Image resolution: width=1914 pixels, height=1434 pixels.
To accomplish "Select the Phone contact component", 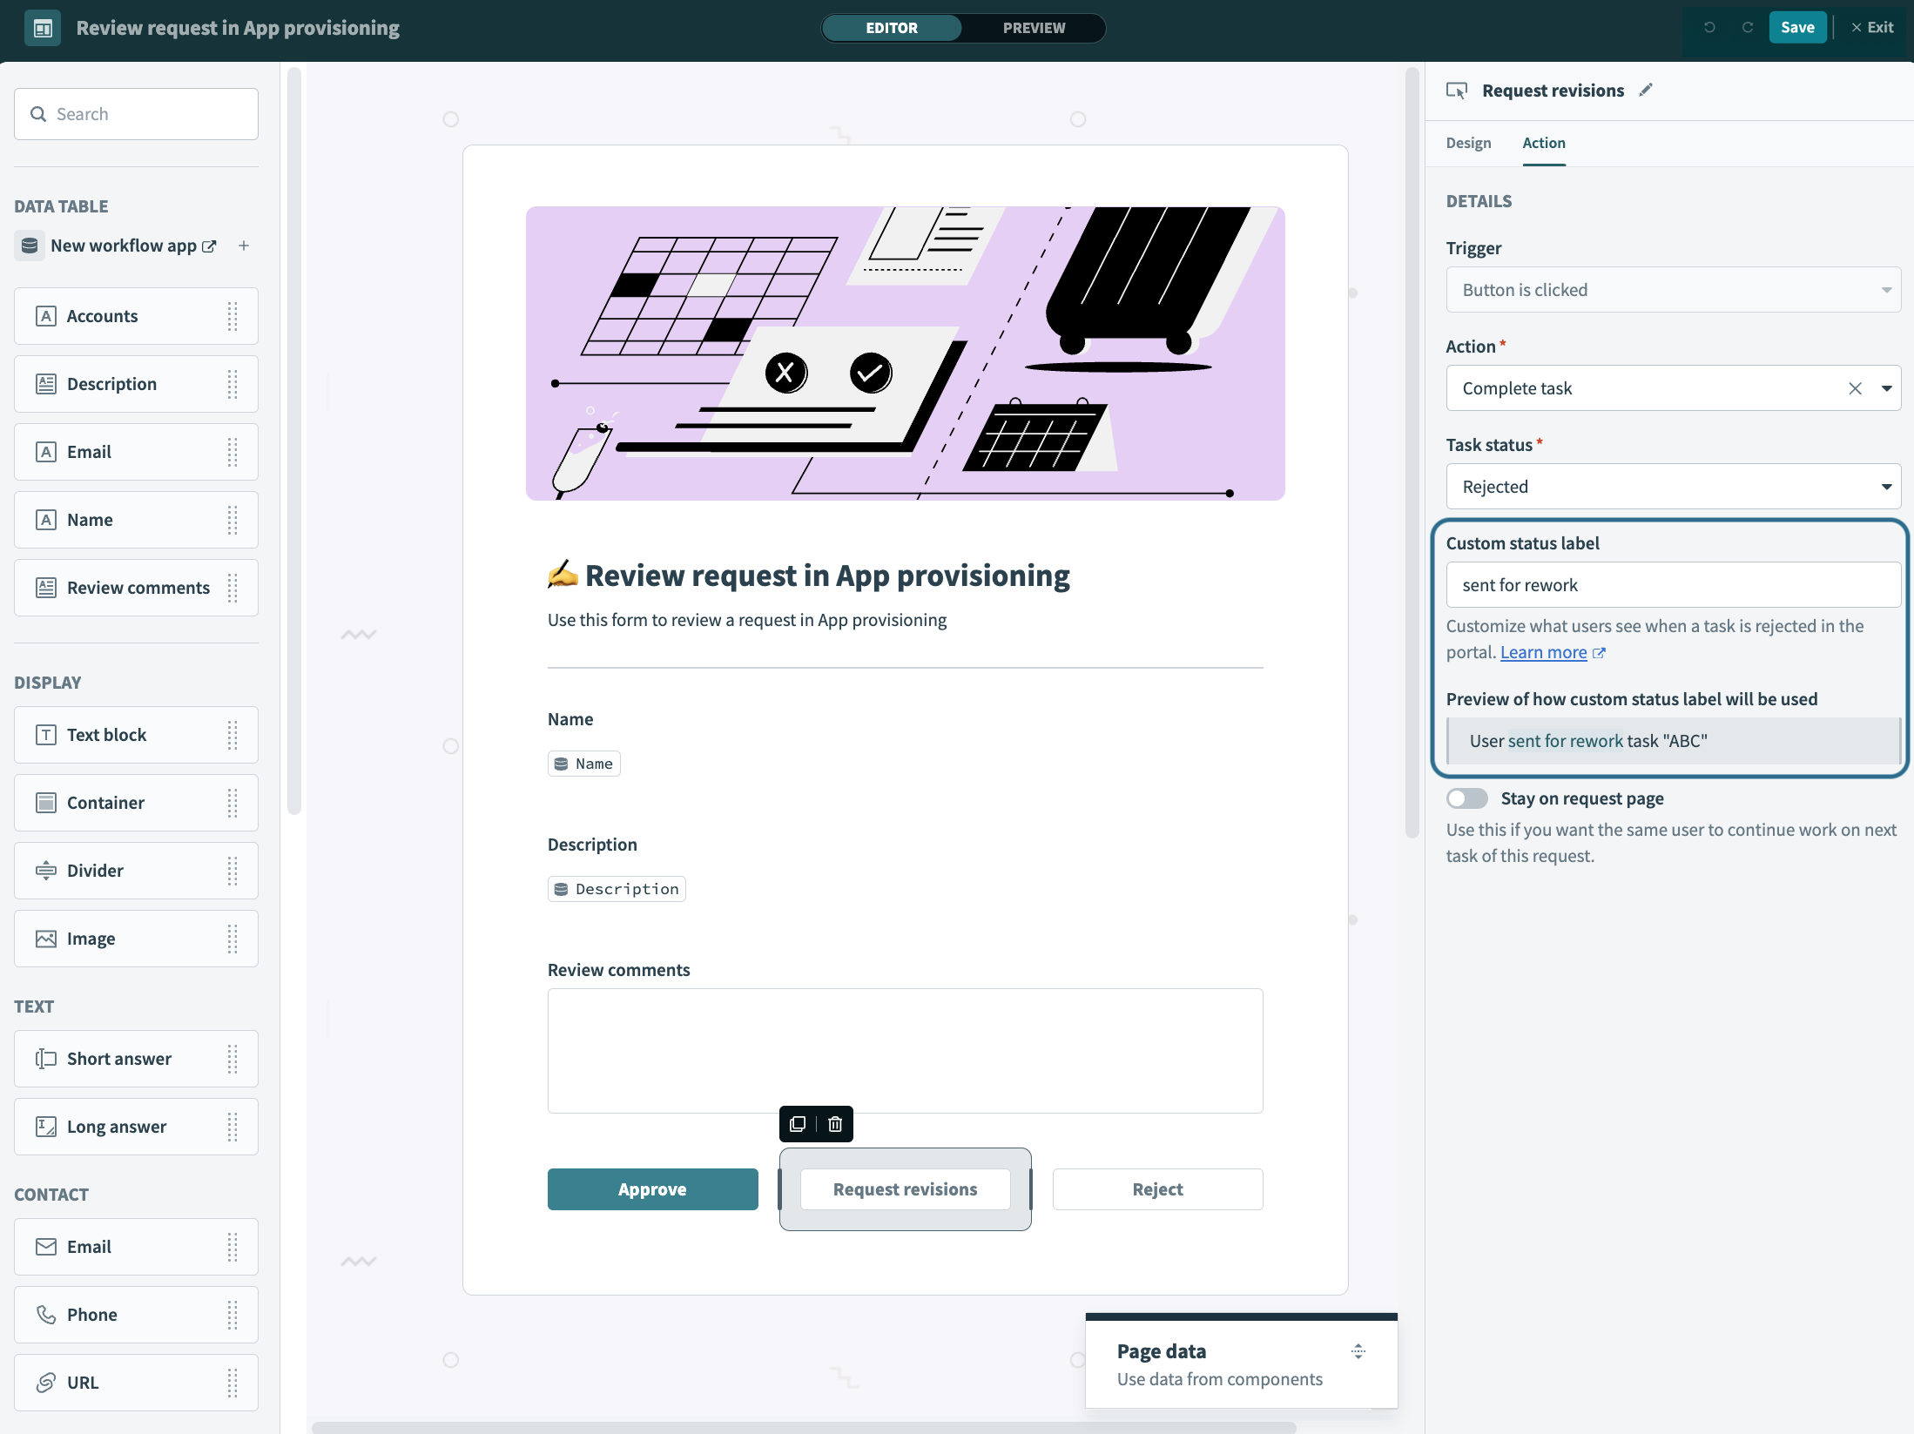I will tap(92, 1315).
